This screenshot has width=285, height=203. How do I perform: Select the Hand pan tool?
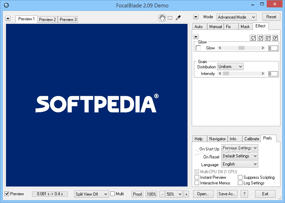[162, 18]
